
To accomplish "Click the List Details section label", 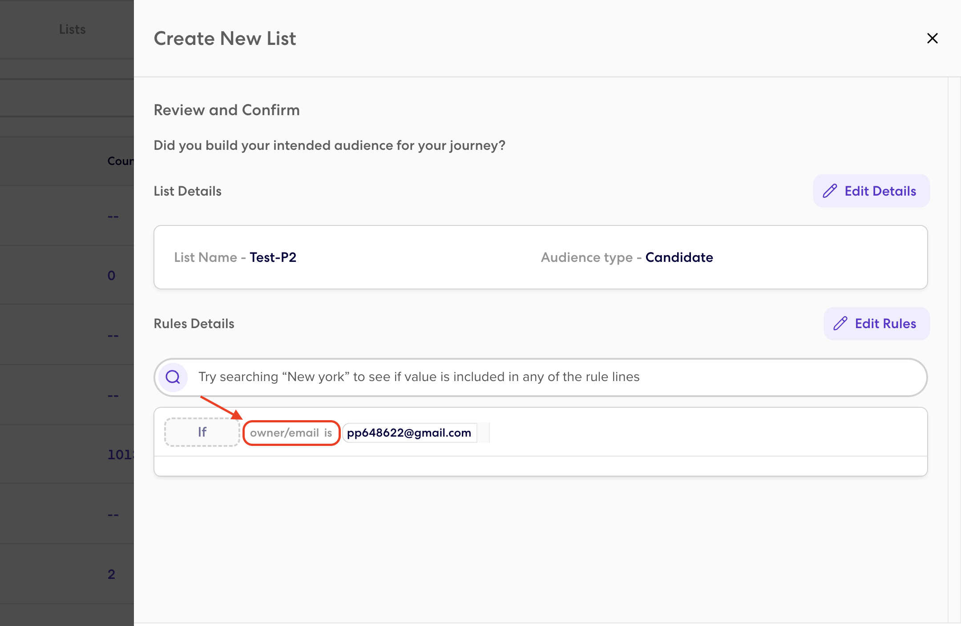I will tap(188, 191).
